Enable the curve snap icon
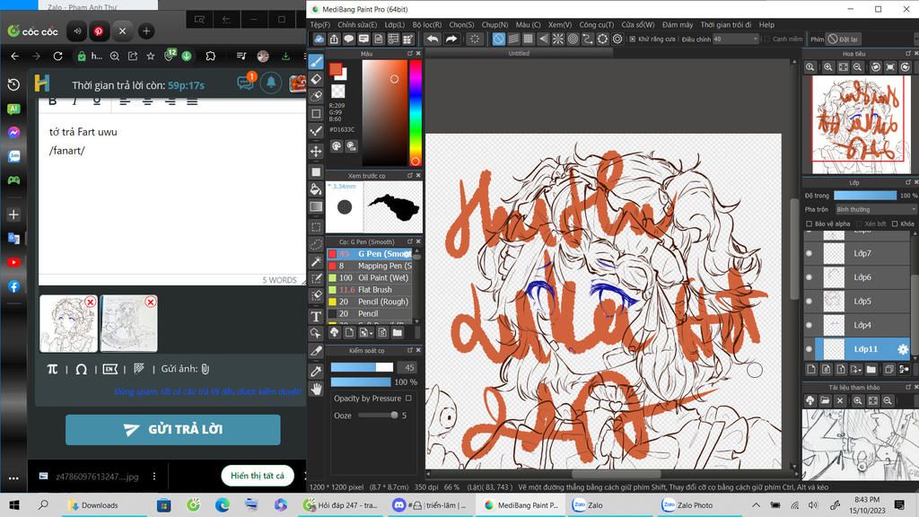This screenshot has width=919, height=517. click(587, 39)
